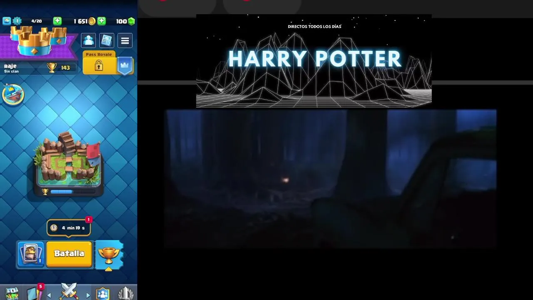The width and height of the screenshot is (533, 300).
Task: Tap the right arrow beside crossed swords
Action: (x=88, y=295)
